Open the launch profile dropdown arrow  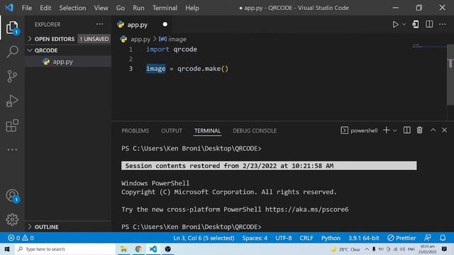(394, 130)
